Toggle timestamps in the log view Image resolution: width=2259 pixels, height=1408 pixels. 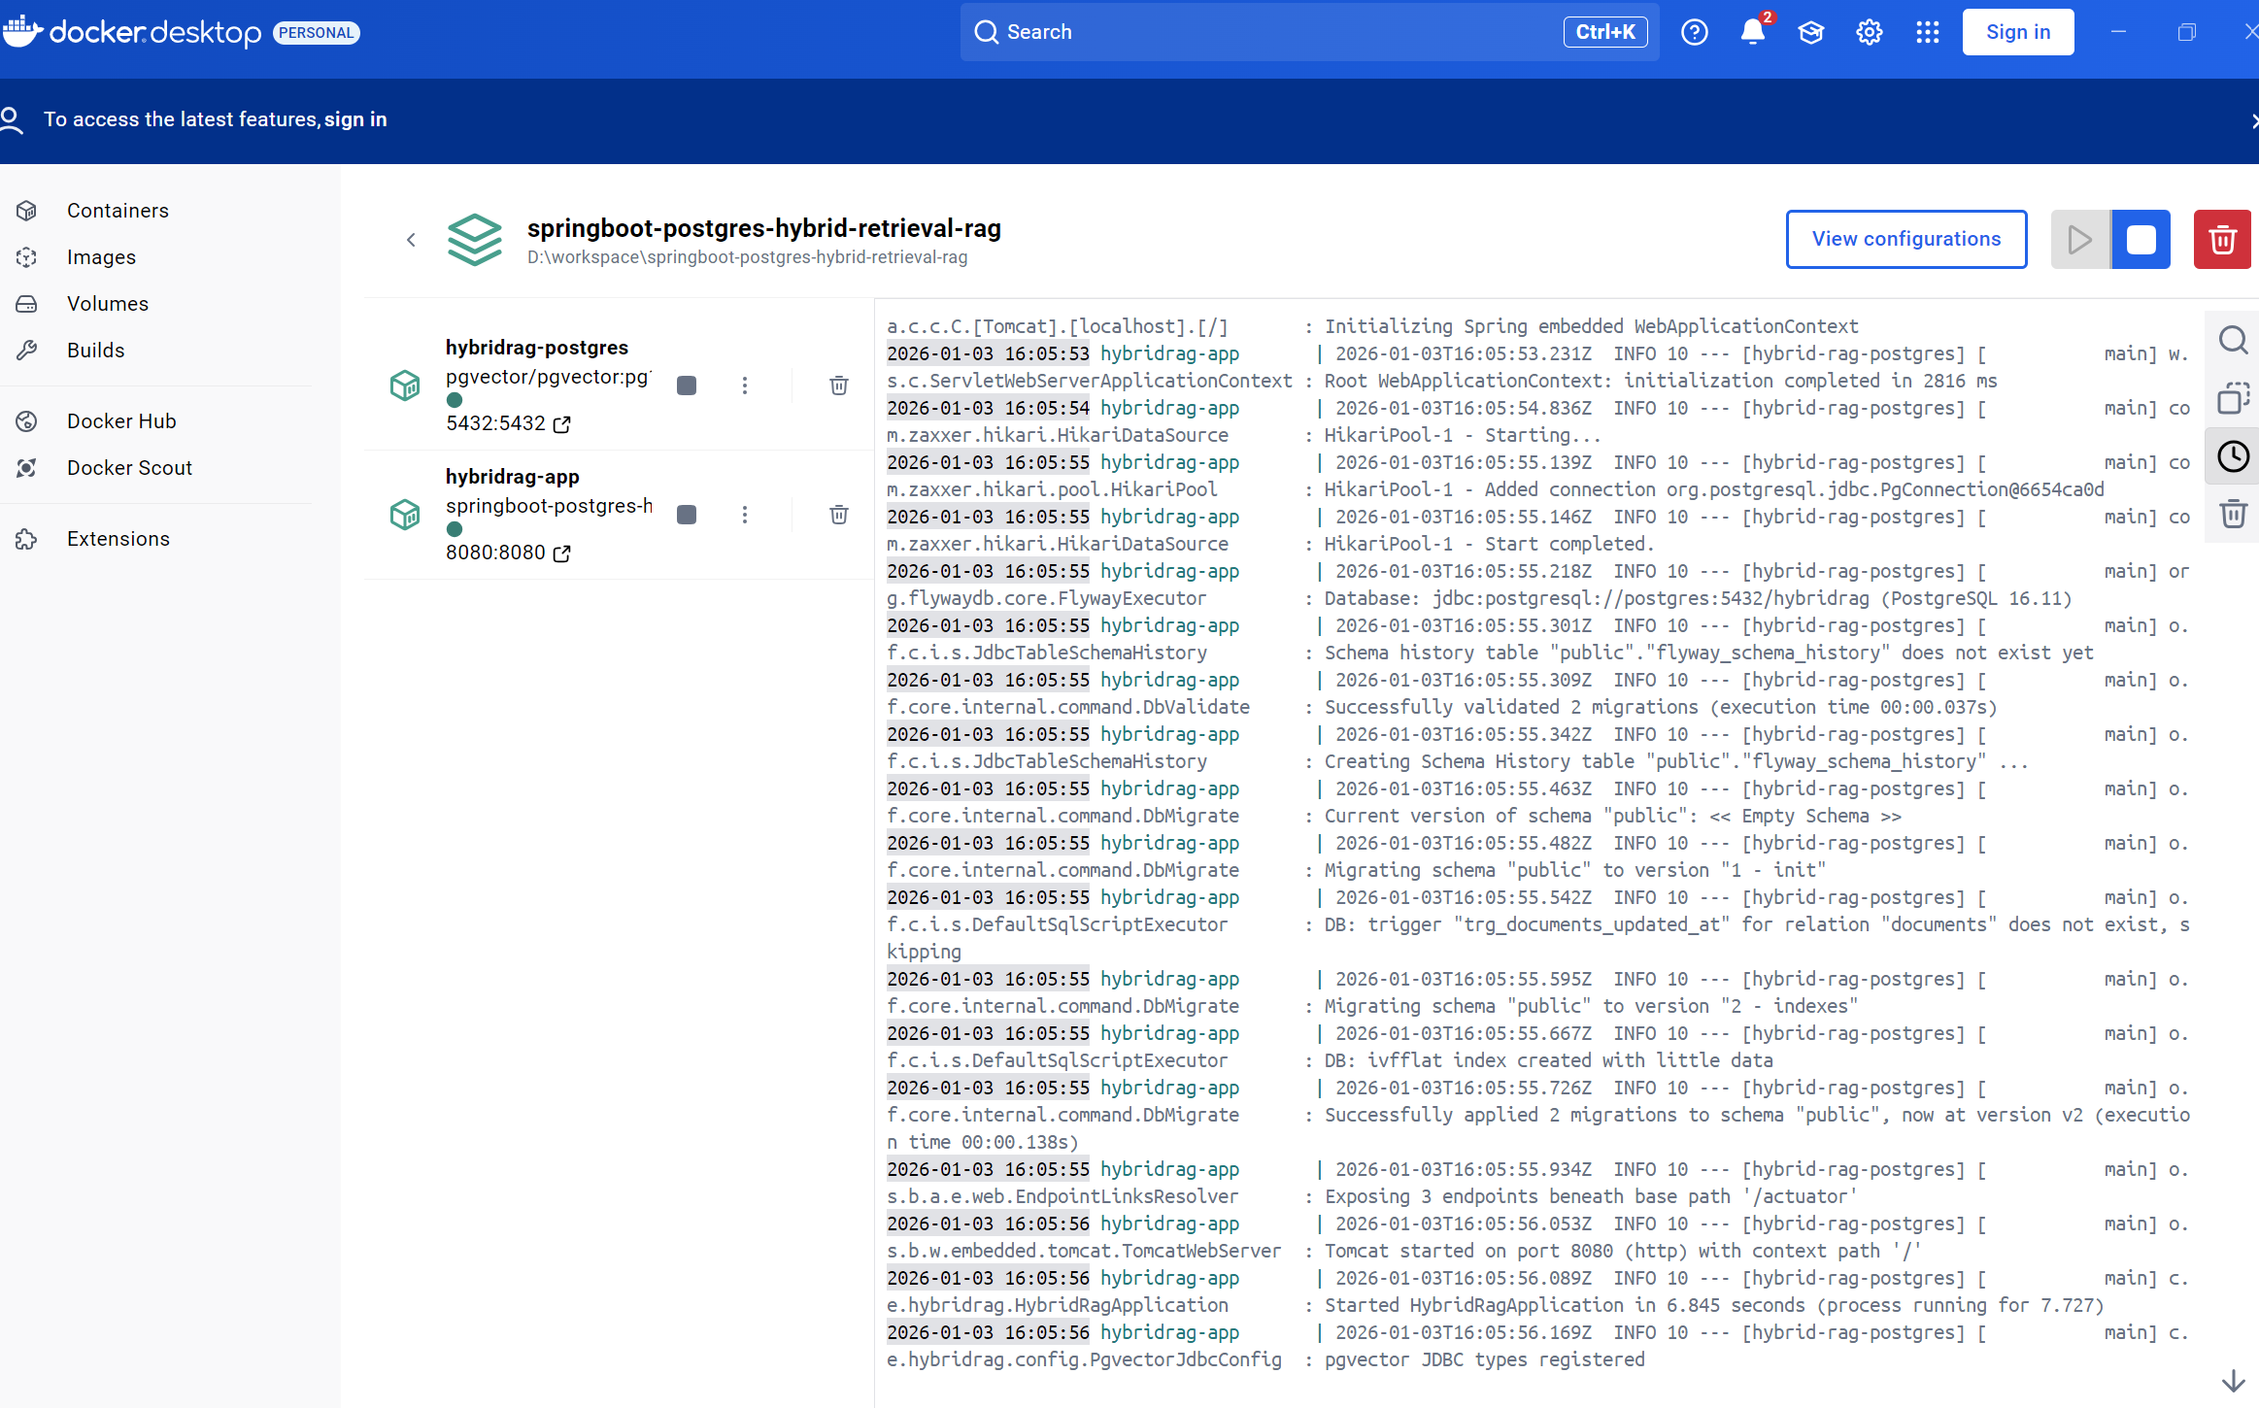2233,456
